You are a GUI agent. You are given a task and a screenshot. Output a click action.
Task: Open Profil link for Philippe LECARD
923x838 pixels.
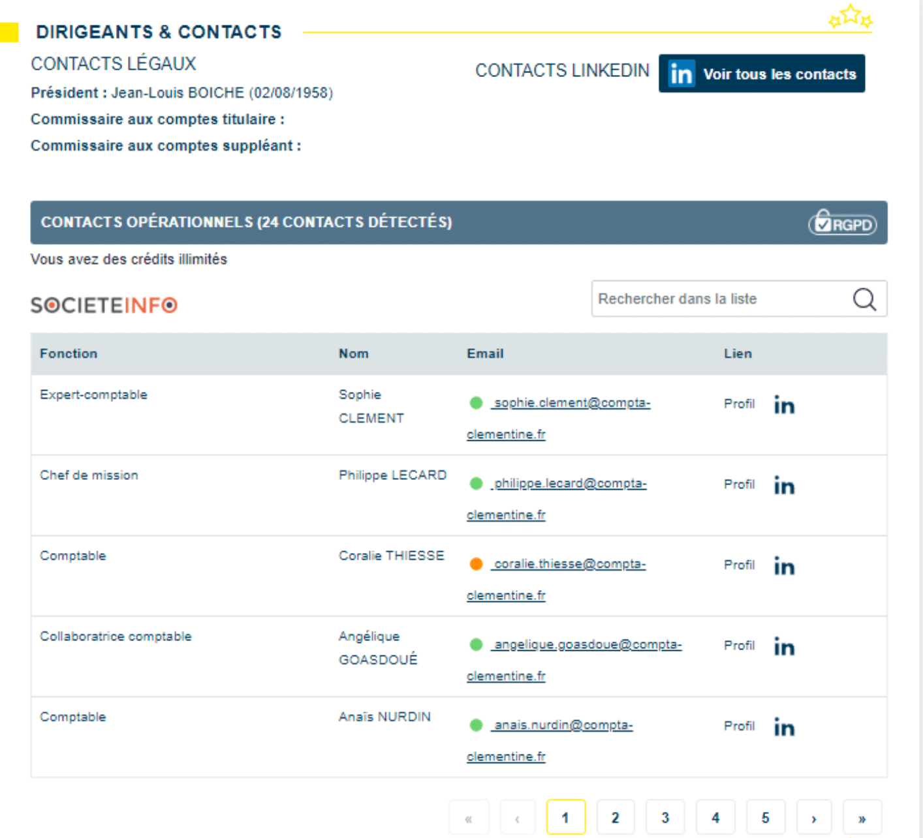click(739, 485)
